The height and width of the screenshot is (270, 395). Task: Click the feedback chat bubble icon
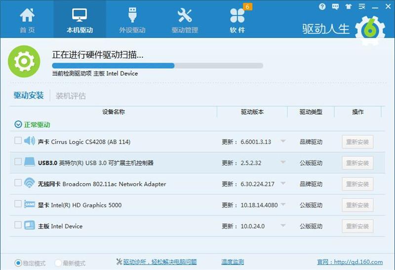pos(336,7)
